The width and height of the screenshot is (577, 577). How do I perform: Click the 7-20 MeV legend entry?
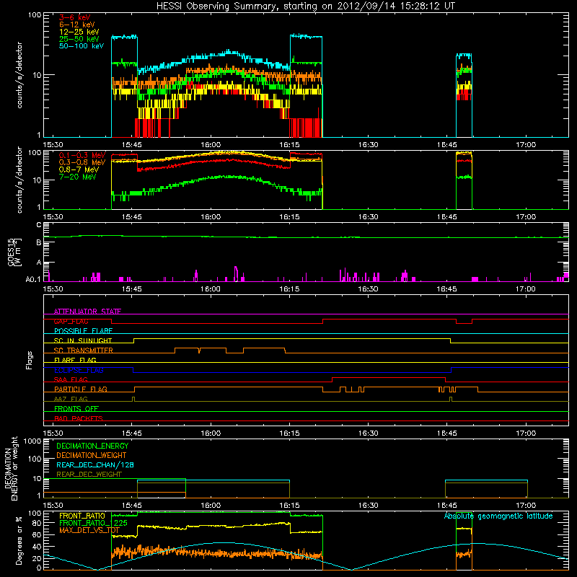(x=77, y=177)
